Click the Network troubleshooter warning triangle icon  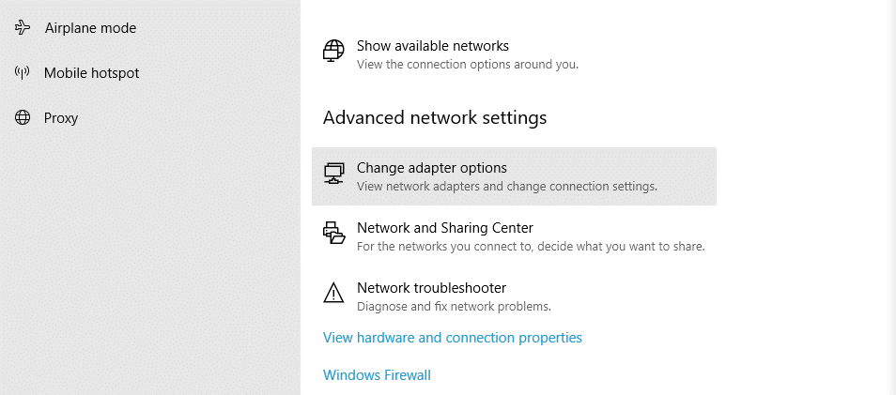(x=333, y=293)
